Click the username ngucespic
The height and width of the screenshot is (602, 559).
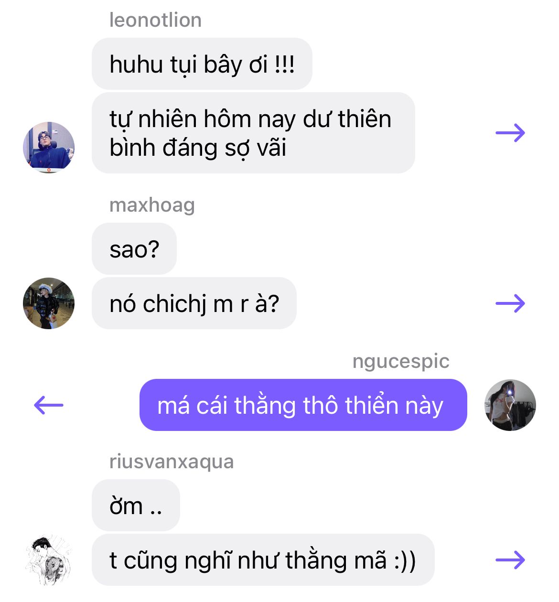coord(401,362)
